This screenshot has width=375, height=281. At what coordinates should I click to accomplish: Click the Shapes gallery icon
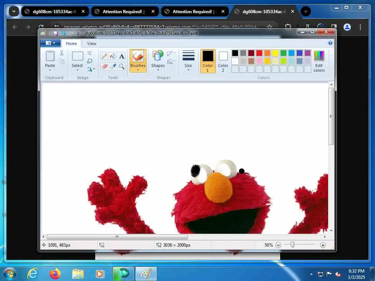pyautogui.click(x=158, y=56)
